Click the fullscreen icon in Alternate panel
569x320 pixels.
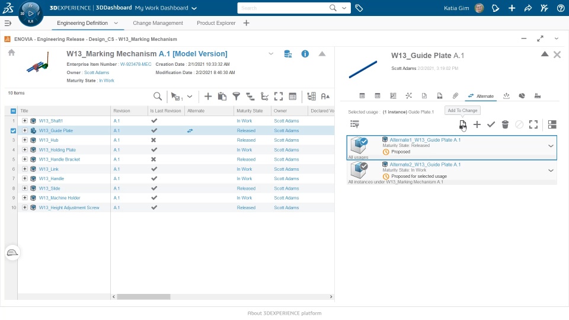[x=533, y=125]
